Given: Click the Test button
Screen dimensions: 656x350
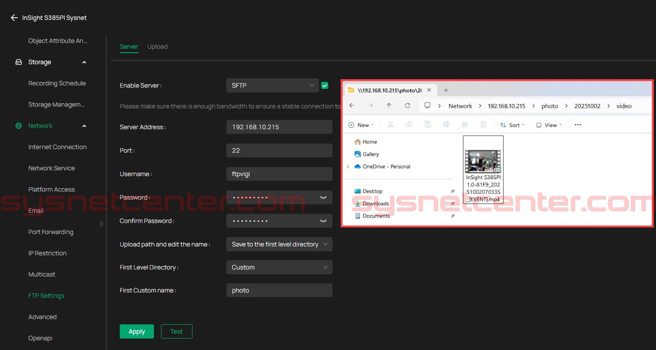Looking at the screenshot, I should point(177,331).
